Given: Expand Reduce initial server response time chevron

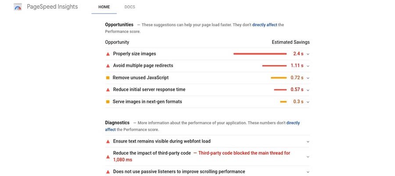Looking at the screenshot, I should pos(308,90).
